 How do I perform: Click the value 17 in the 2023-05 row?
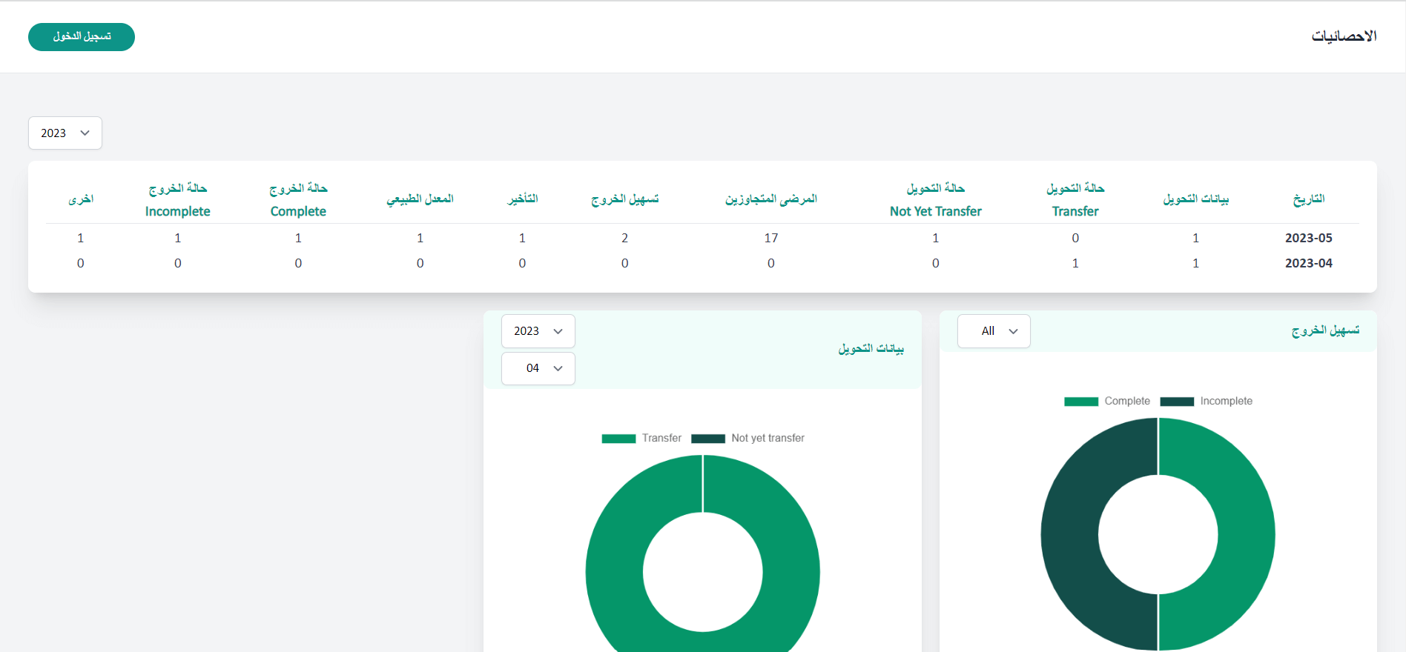pyautogui.click(x=771, y=238)
